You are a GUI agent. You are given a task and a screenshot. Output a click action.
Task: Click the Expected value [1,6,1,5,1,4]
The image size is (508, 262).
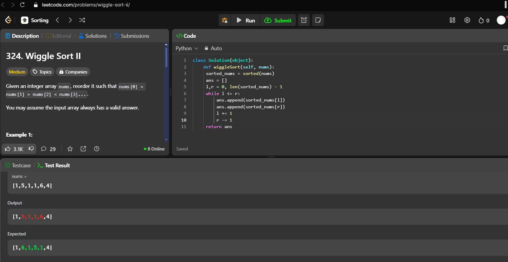32,248
